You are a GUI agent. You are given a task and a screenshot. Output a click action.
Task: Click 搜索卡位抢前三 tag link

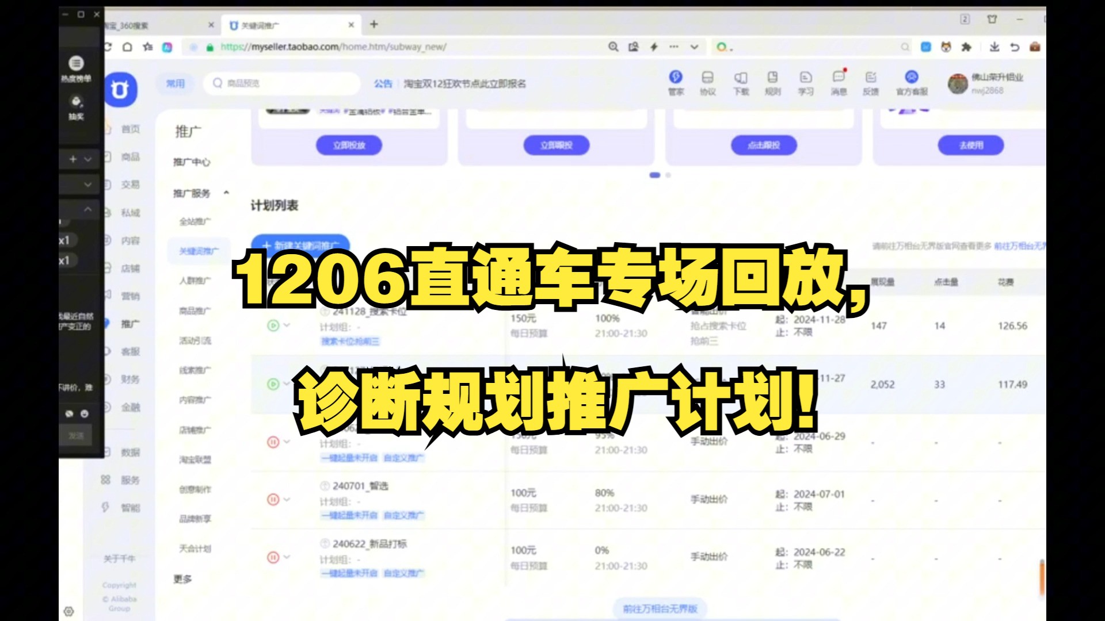[350, 342]
